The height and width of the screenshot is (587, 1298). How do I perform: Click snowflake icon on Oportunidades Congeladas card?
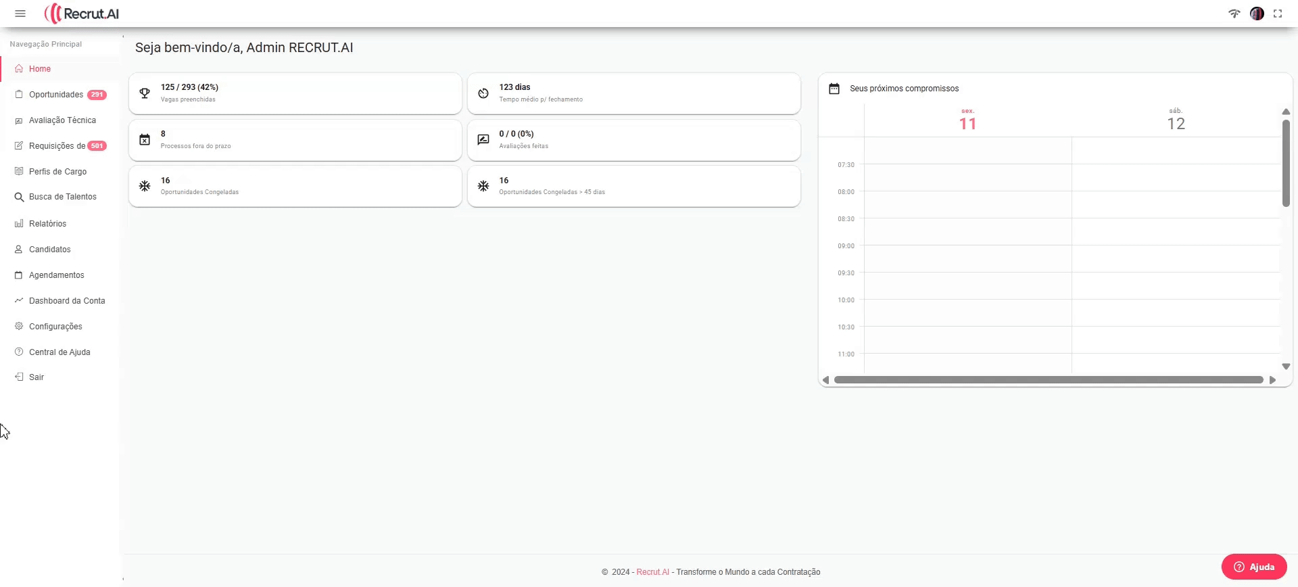145,186
